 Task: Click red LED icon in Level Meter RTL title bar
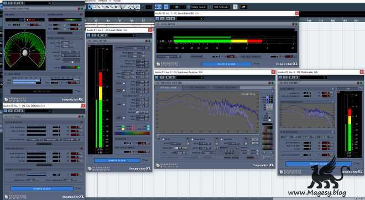(x=293, y=24)
